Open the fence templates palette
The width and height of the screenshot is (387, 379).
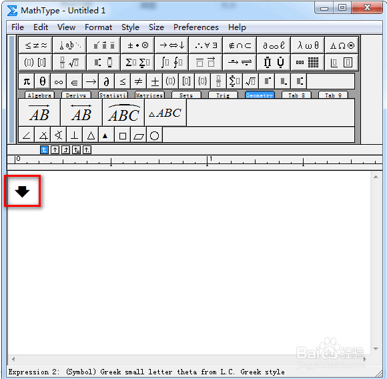pyautogui.click(x=35, y=62)
